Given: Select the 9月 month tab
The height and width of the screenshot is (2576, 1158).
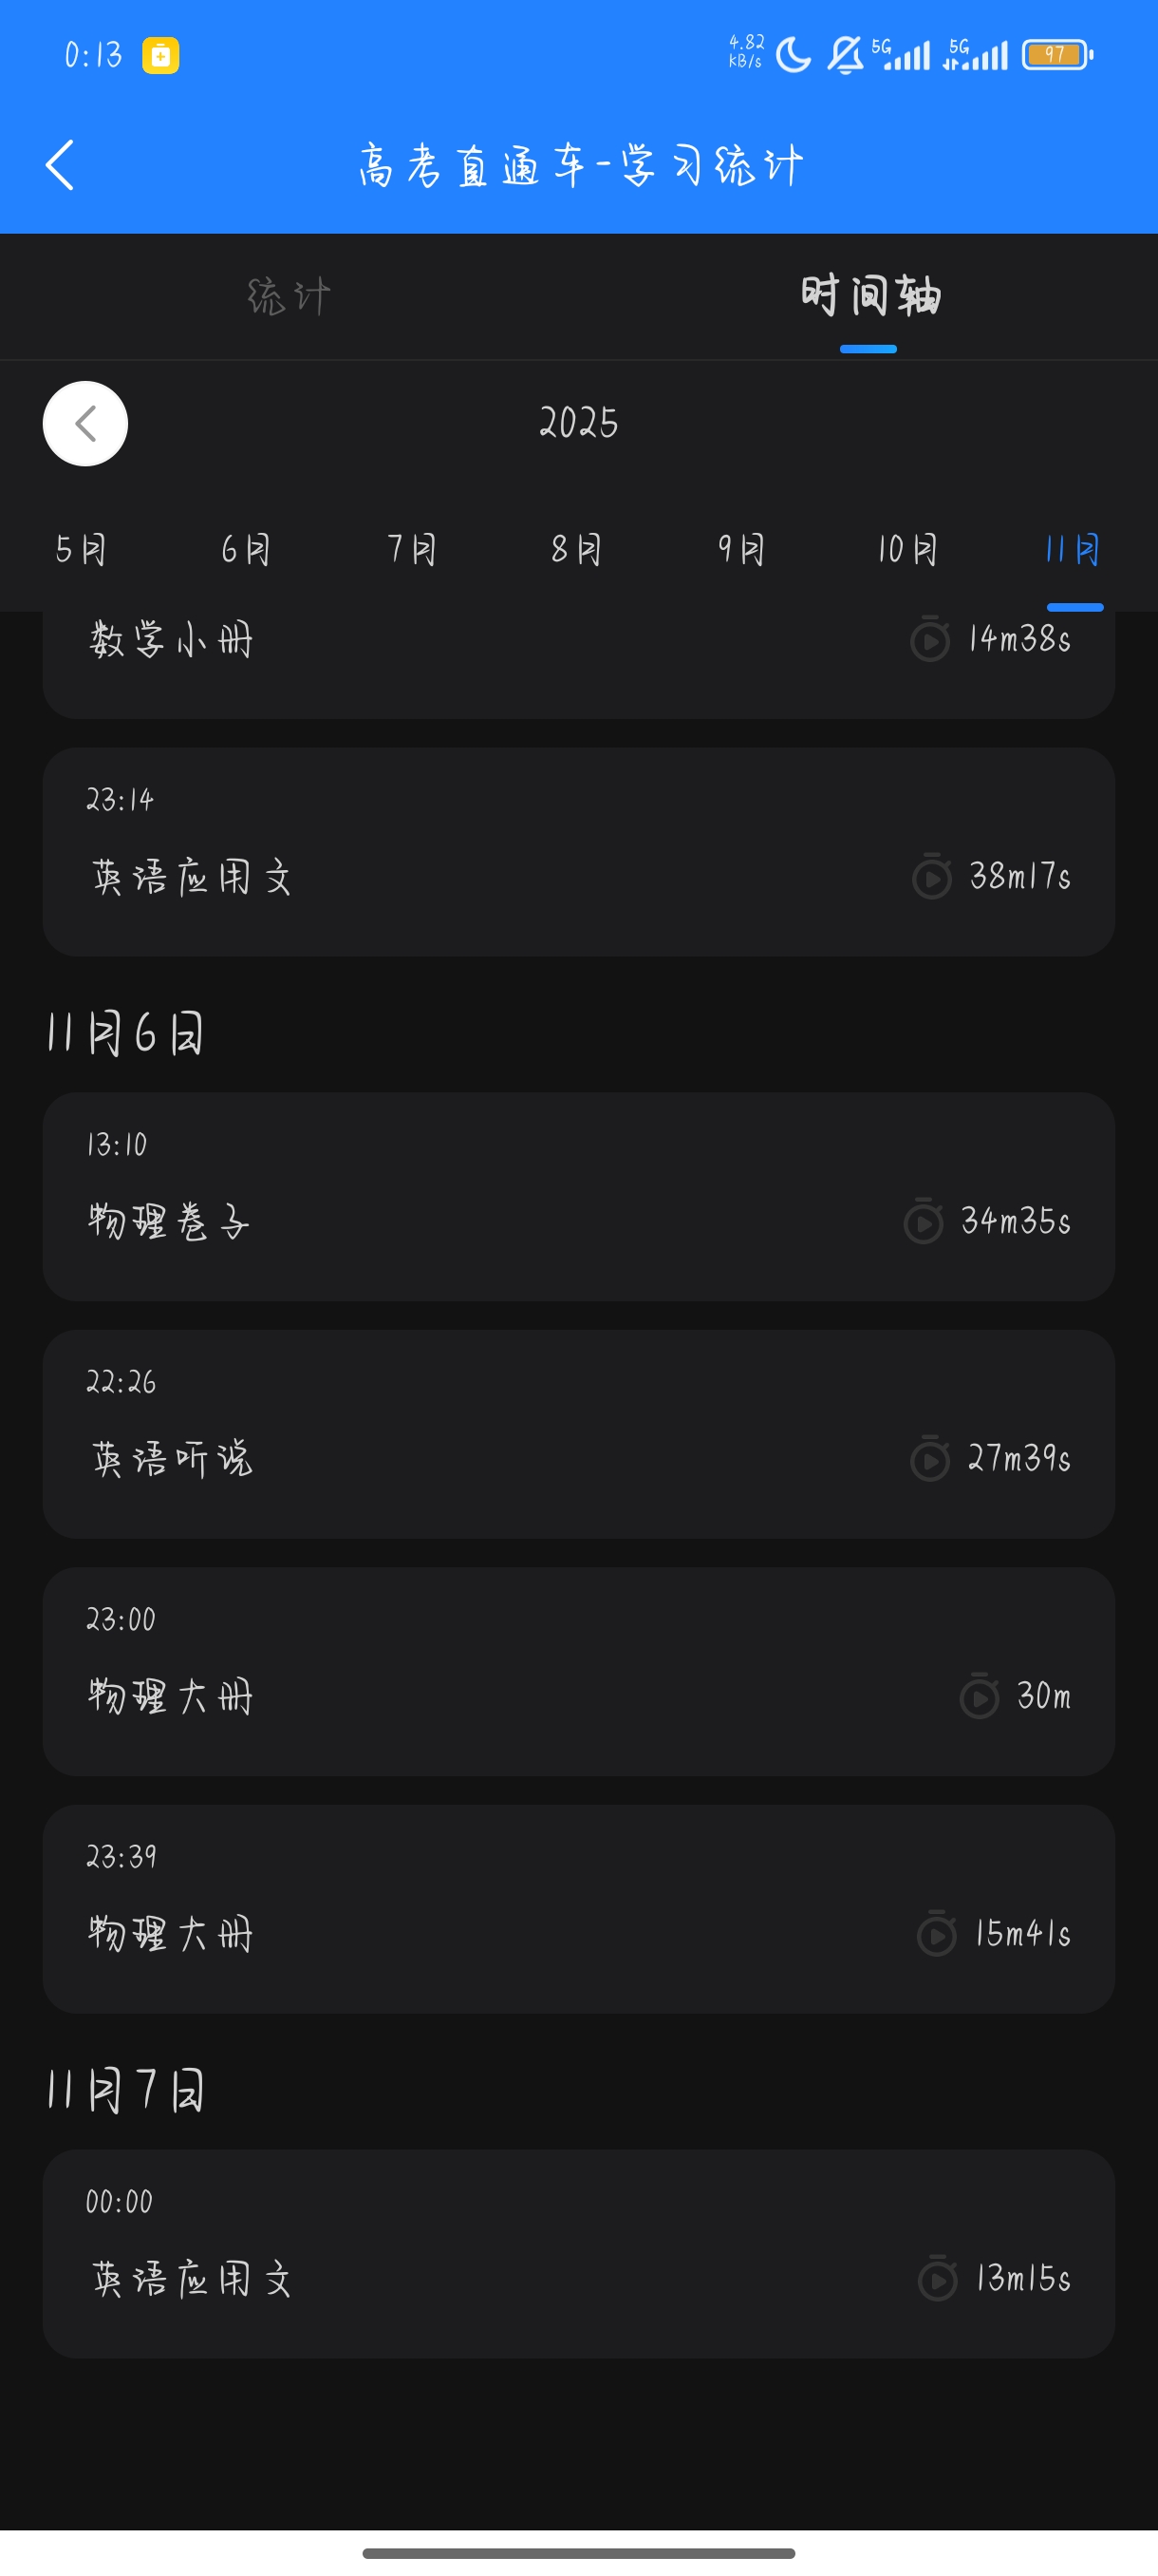Looking at the screenshot, I should [741, 549].
